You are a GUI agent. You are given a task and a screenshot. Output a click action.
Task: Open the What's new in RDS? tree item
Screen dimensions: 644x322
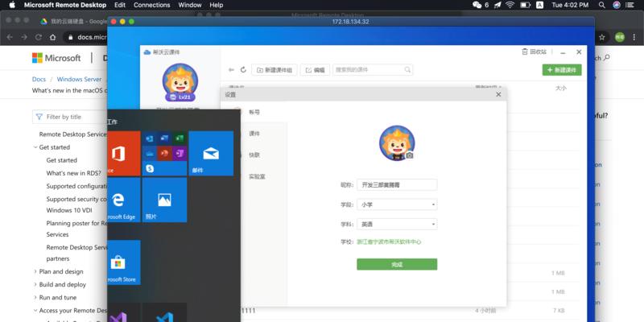[x=73, y=173]
